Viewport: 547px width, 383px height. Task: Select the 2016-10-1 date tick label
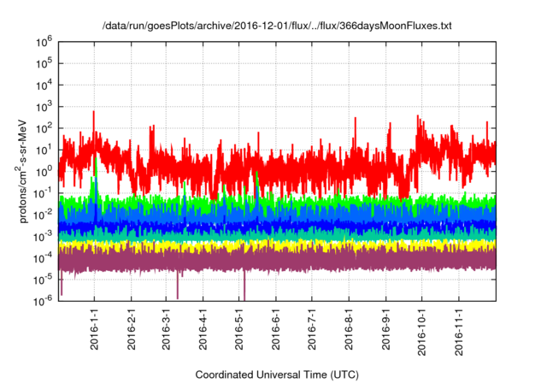(x=421, y=330)
